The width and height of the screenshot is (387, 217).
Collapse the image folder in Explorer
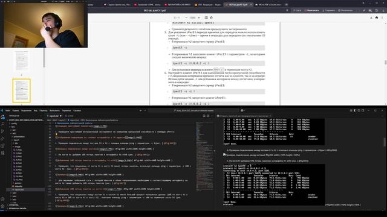click(x=18, y=146)
